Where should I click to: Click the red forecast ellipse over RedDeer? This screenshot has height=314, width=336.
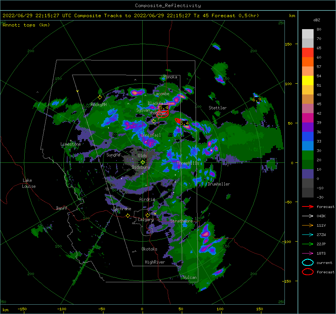163,114
